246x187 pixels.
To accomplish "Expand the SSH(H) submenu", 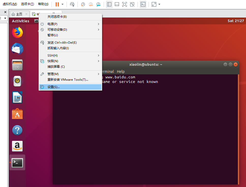I will [70, 56].
